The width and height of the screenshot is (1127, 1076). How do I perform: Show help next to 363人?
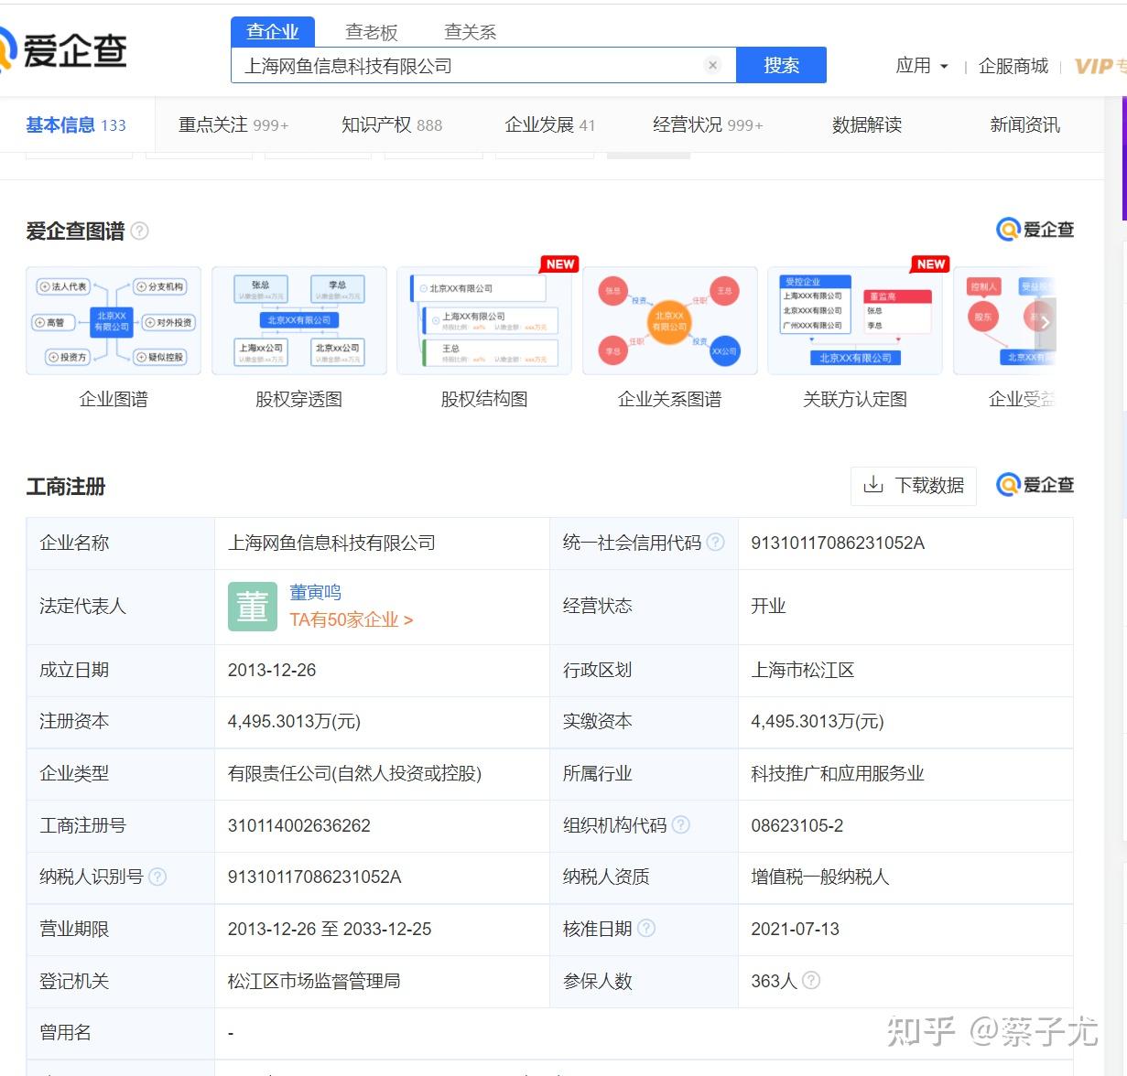pos(811,980)
